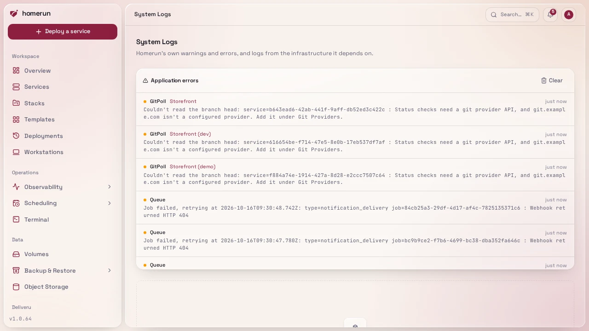Image resolution: width=589 pixels, height=331 pixels.
Task: Click the Application errors heading
Action: pos(175,80)
